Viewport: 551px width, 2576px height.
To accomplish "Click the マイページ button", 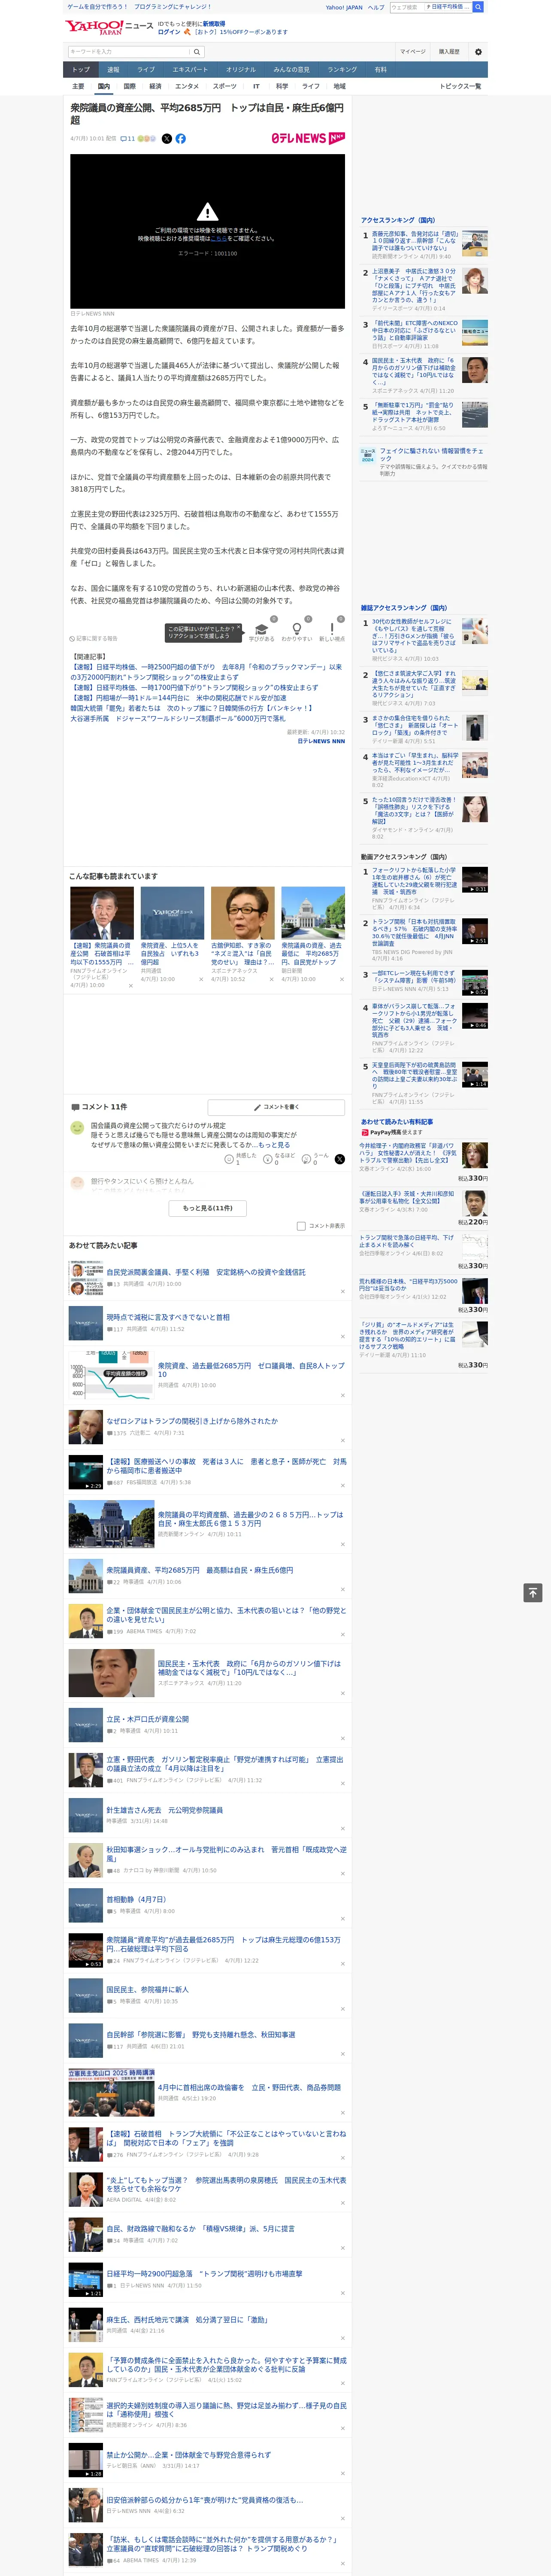I will [x=413, y=52].
